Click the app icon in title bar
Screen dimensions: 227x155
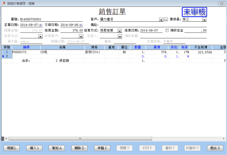coord(3,3)
